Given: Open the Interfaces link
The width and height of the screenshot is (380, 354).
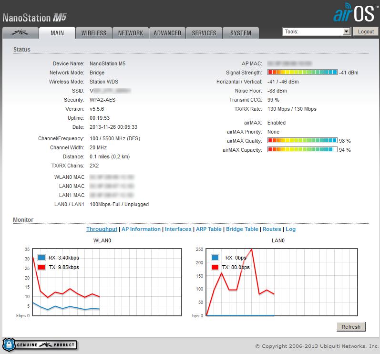Looking at the screenshot, I should click(178, 229).
